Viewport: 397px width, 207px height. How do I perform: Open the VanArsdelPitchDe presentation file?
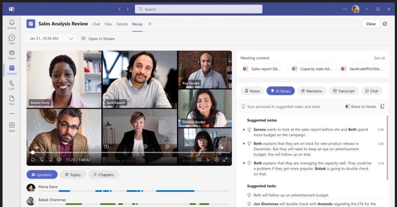362,69
